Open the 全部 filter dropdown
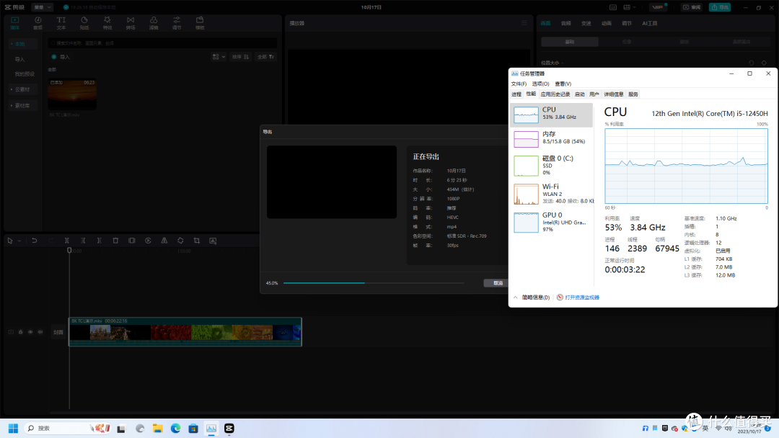Screen dimensions: 779x438 point(265,57)
